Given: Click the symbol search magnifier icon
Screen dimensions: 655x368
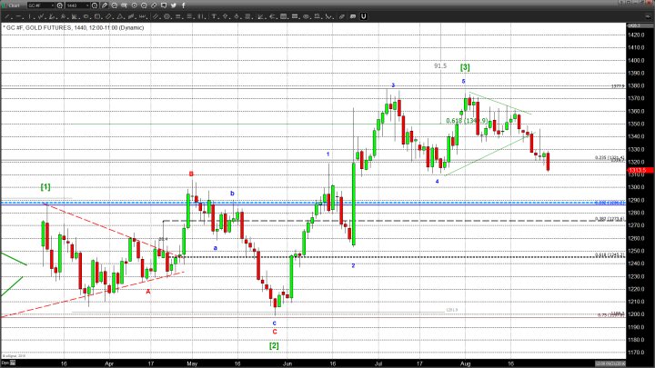Looking at the screenshot, I should coord(58,5).
